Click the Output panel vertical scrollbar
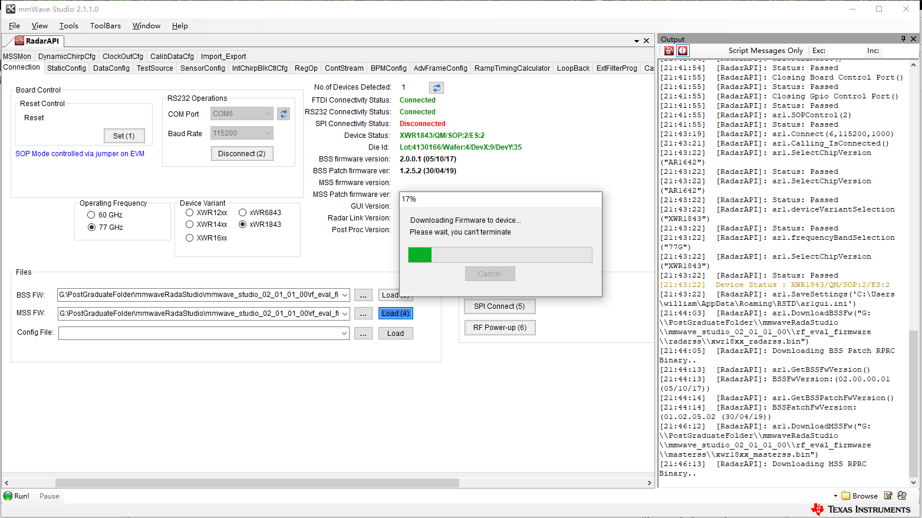The image size is (922, 518). click(x=914, y=404)
